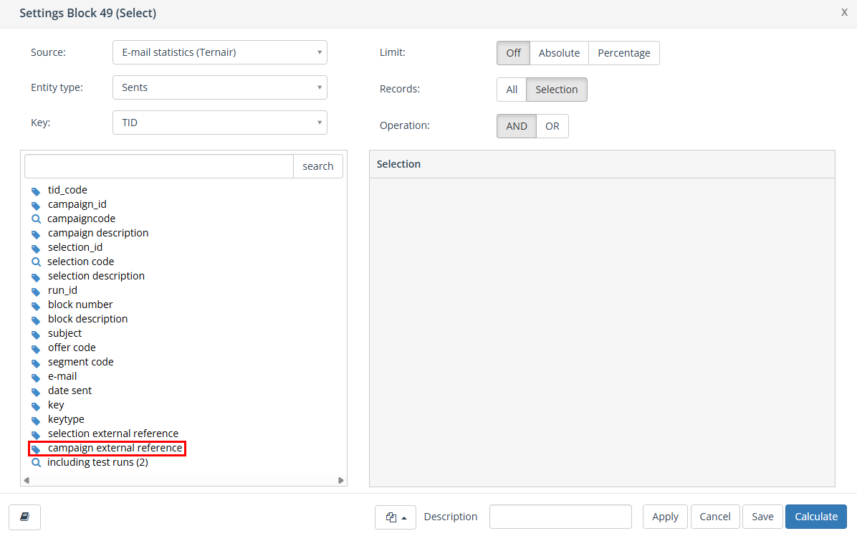The image size is (857, 541).
Task: Click the tag icon beside keytype
Action: (36, 421)
